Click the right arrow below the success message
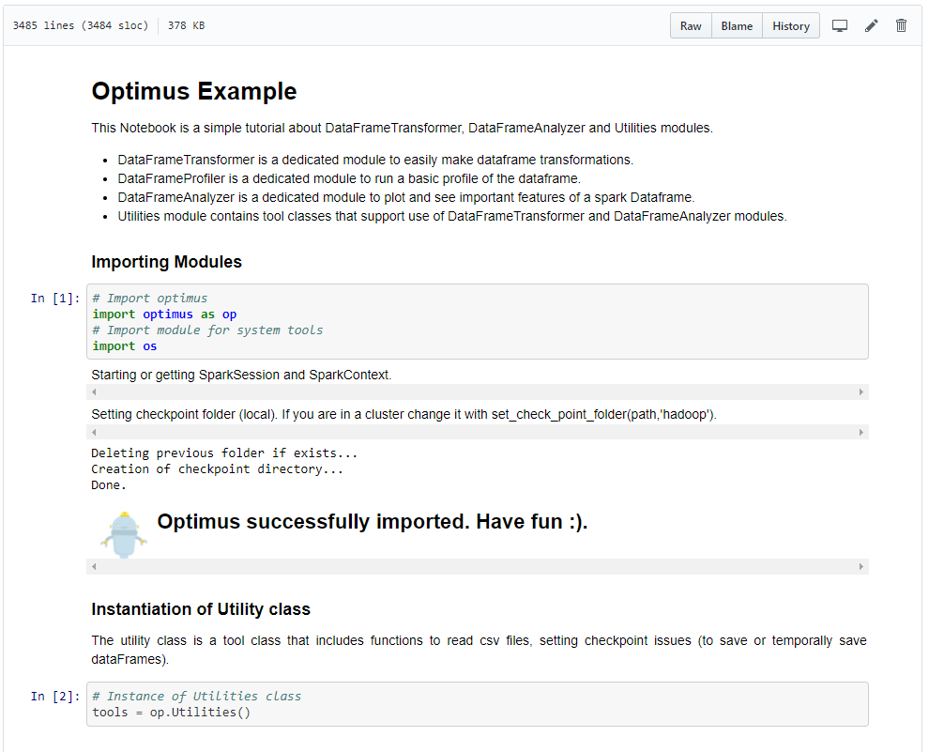Viewport: 929px width, 752px height. coord(861,566)
